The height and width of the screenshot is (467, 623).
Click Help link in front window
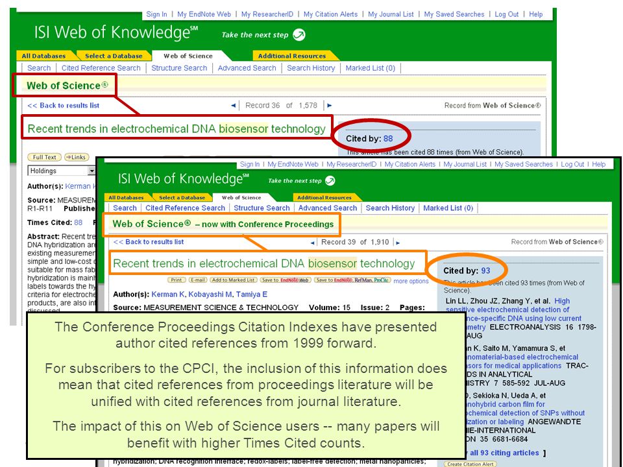(x=599, y=164)
